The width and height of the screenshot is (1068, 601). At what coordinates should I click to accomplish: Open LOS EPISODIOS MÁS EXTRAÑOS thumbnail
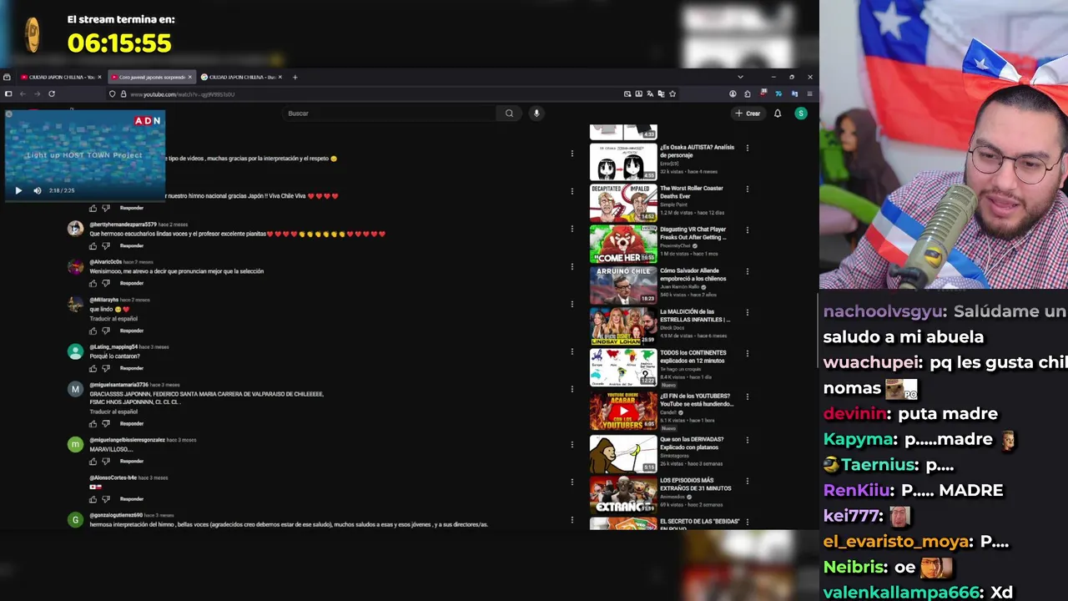click(623, 495)
